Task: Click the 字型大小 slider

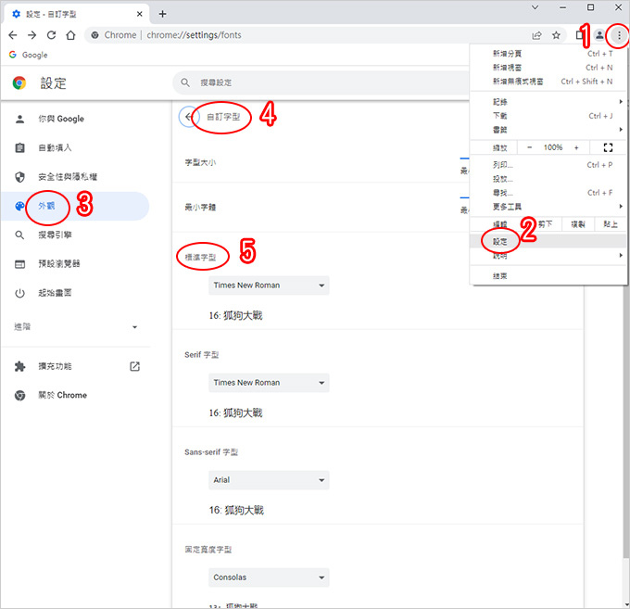Action: 464,159
